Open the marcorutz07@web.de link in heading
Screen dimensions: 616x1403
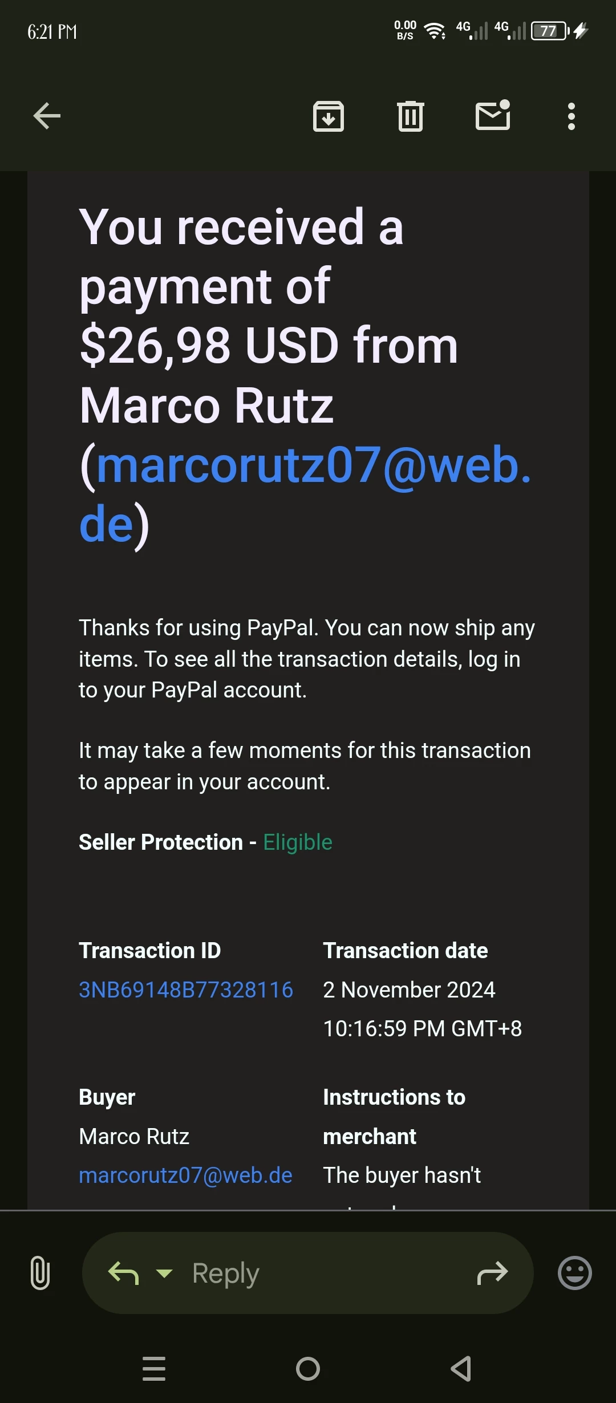306,494
